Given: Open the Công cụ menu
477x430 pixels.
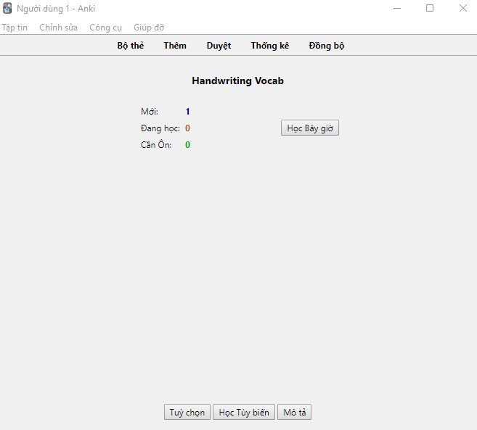Looking at the screenshot, I should click(105, 28).
